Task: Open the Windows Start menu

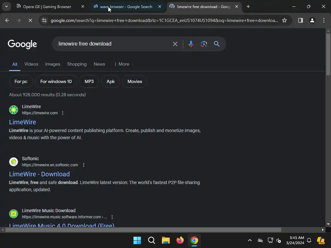Action: tap(137, 240)
